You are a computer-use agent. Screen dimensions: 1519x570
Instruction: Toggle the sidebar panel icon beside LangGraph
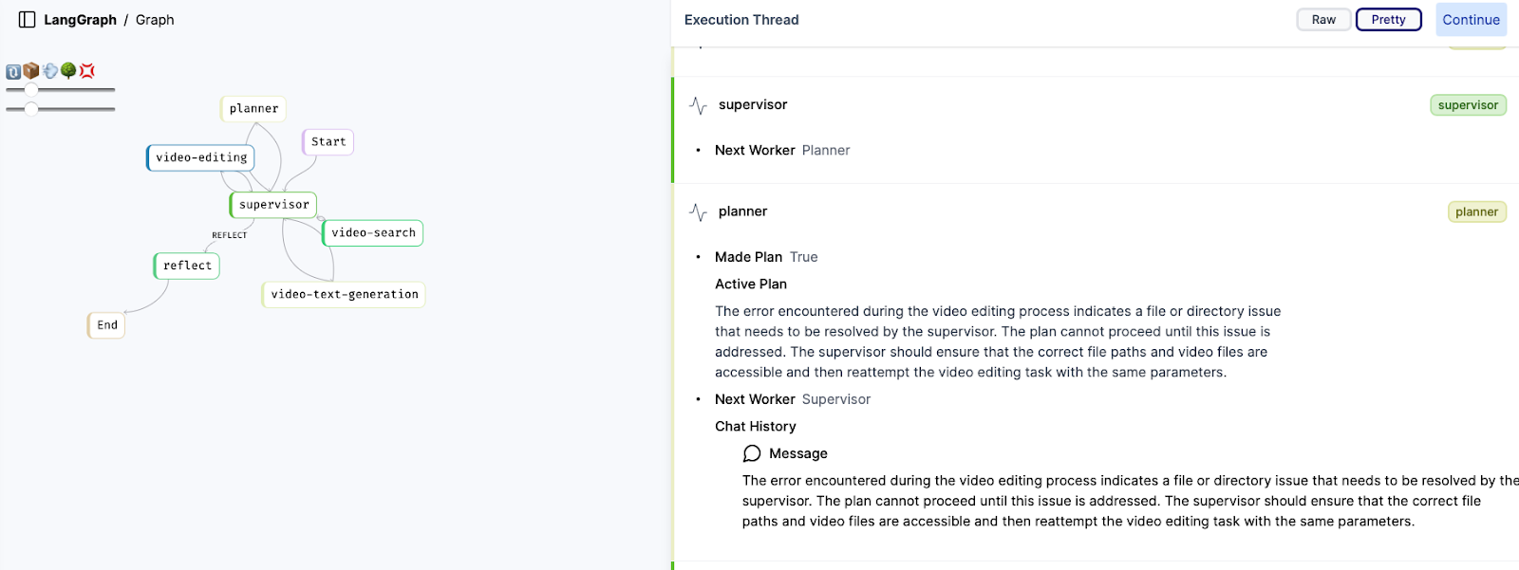click(27, 20)
